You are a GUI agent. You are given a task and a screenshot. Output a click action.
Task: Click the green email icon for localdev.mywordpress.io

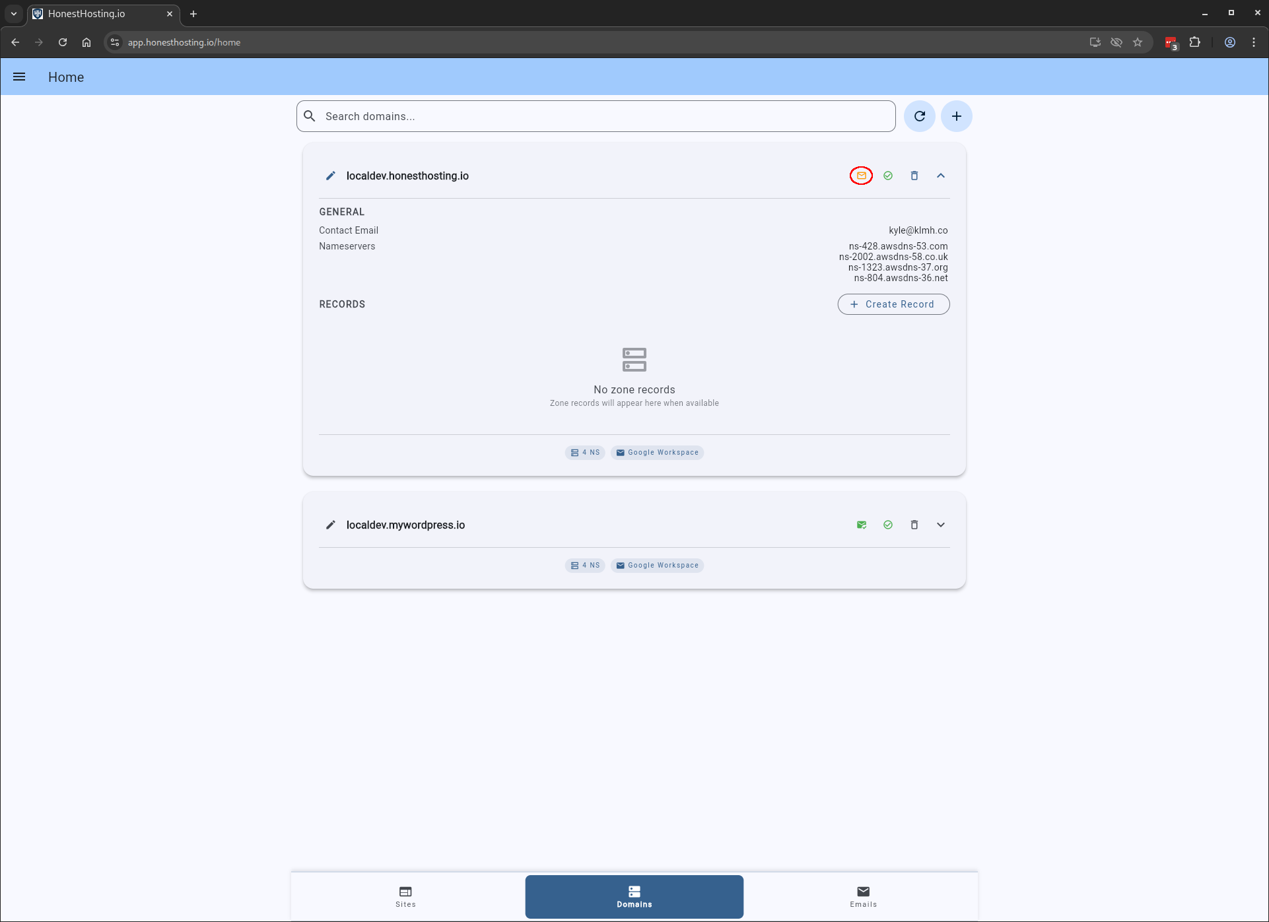tap(861, 525)
